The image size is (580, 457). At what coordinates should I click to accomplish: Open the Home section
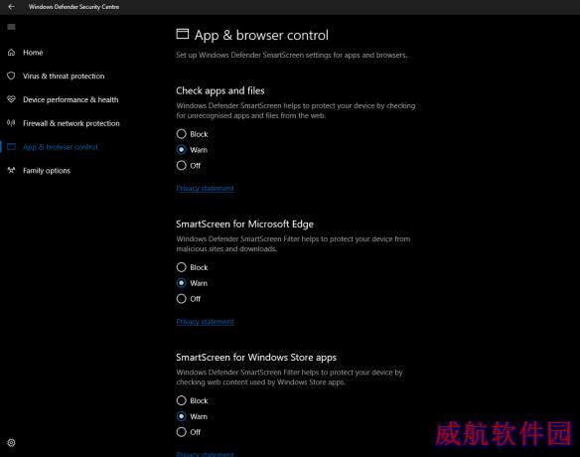[x=33, y=53]
